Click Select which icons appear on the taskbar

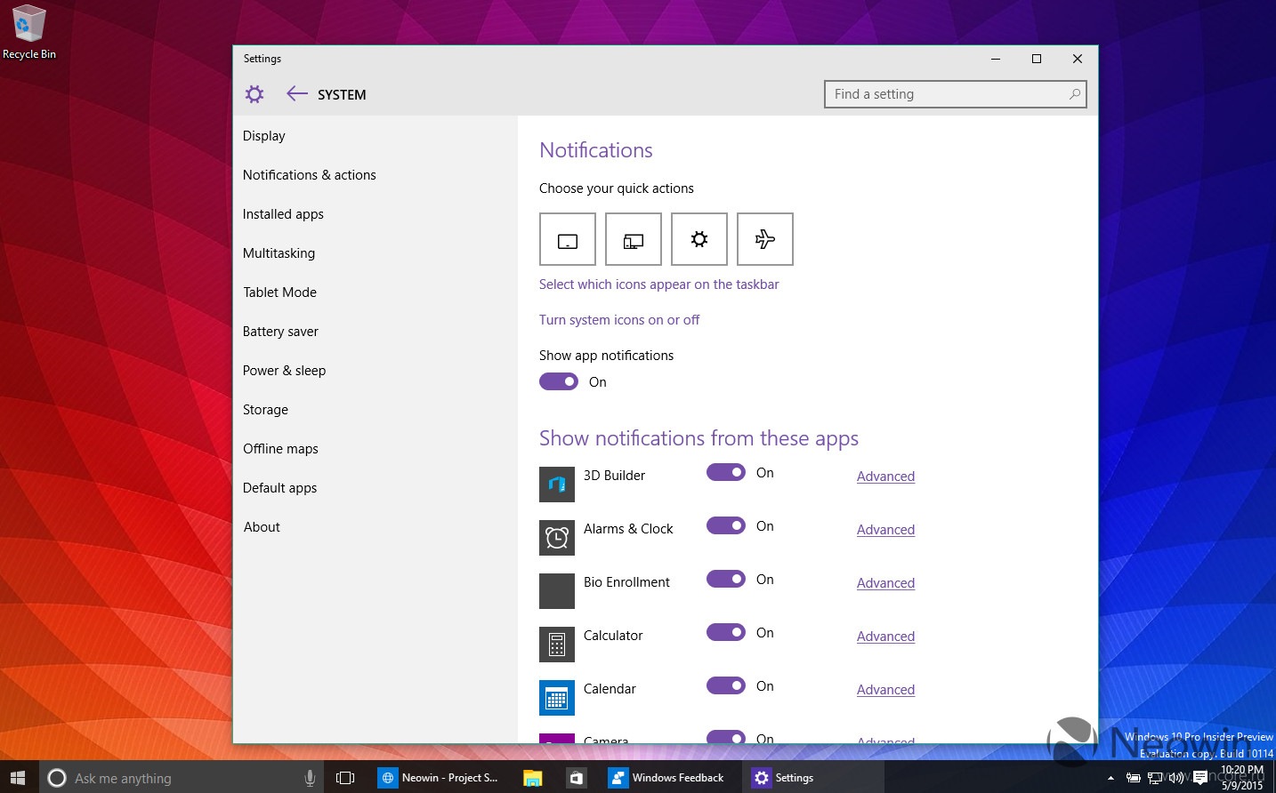[x=658, y=284]
